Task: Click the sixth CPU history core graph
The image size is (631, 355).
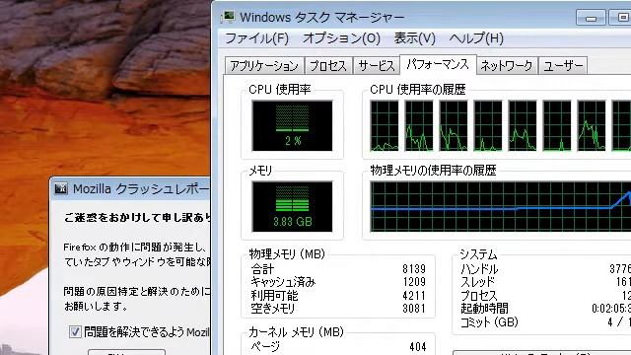Action: [x=557, y=126]
